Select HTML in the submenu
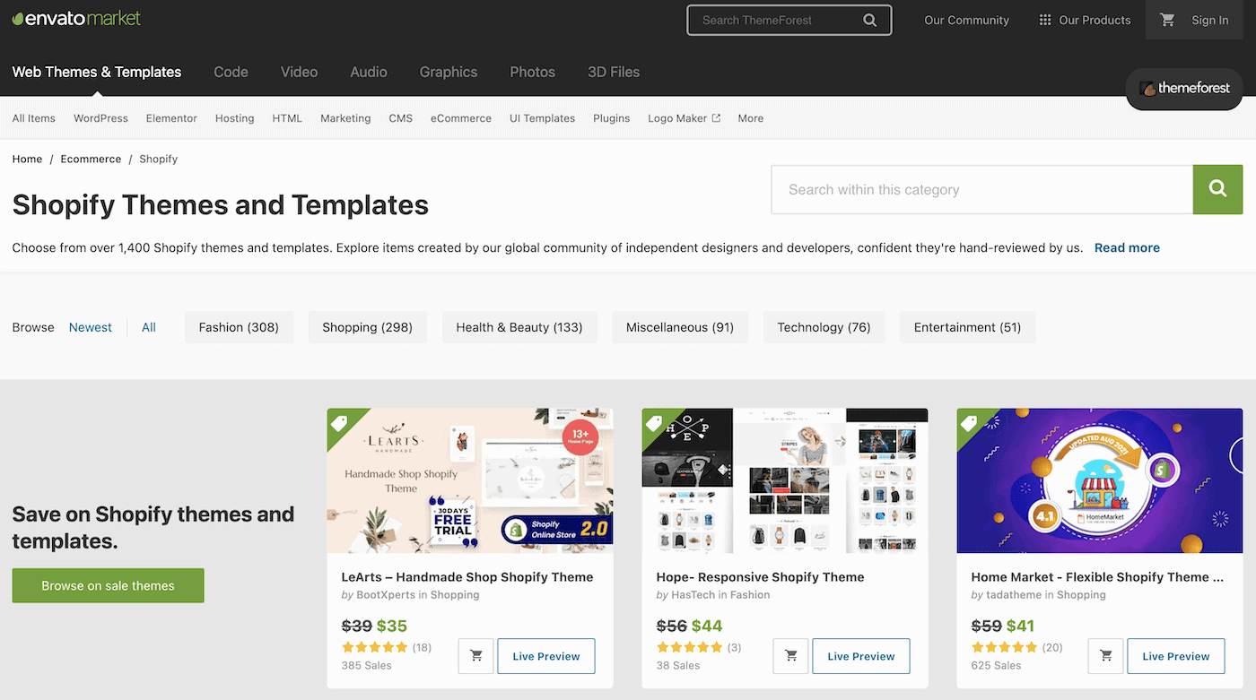The image size is (1256, 700). [x=287, y=118]
